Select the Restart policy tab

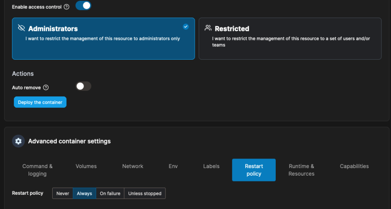point(254,170)
